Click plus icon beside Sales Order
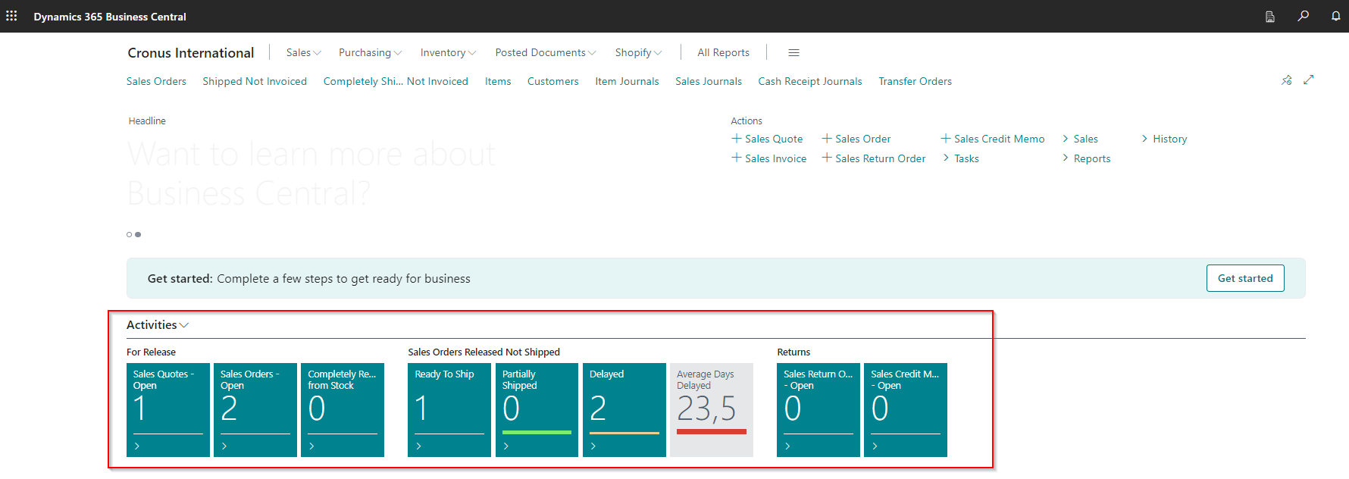Viewport: 1349px width, 479px height. click(x=827, y=139)
